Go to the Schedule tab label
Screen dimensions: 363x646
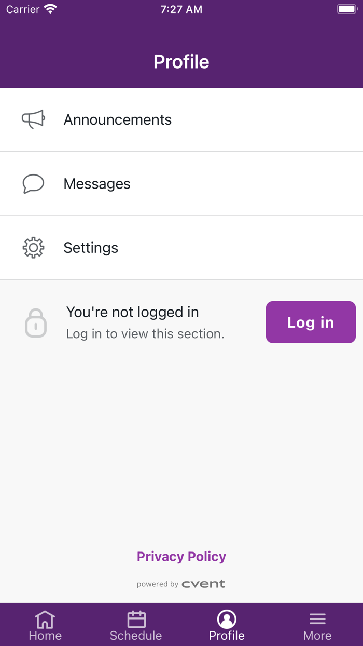coord(136,636)
